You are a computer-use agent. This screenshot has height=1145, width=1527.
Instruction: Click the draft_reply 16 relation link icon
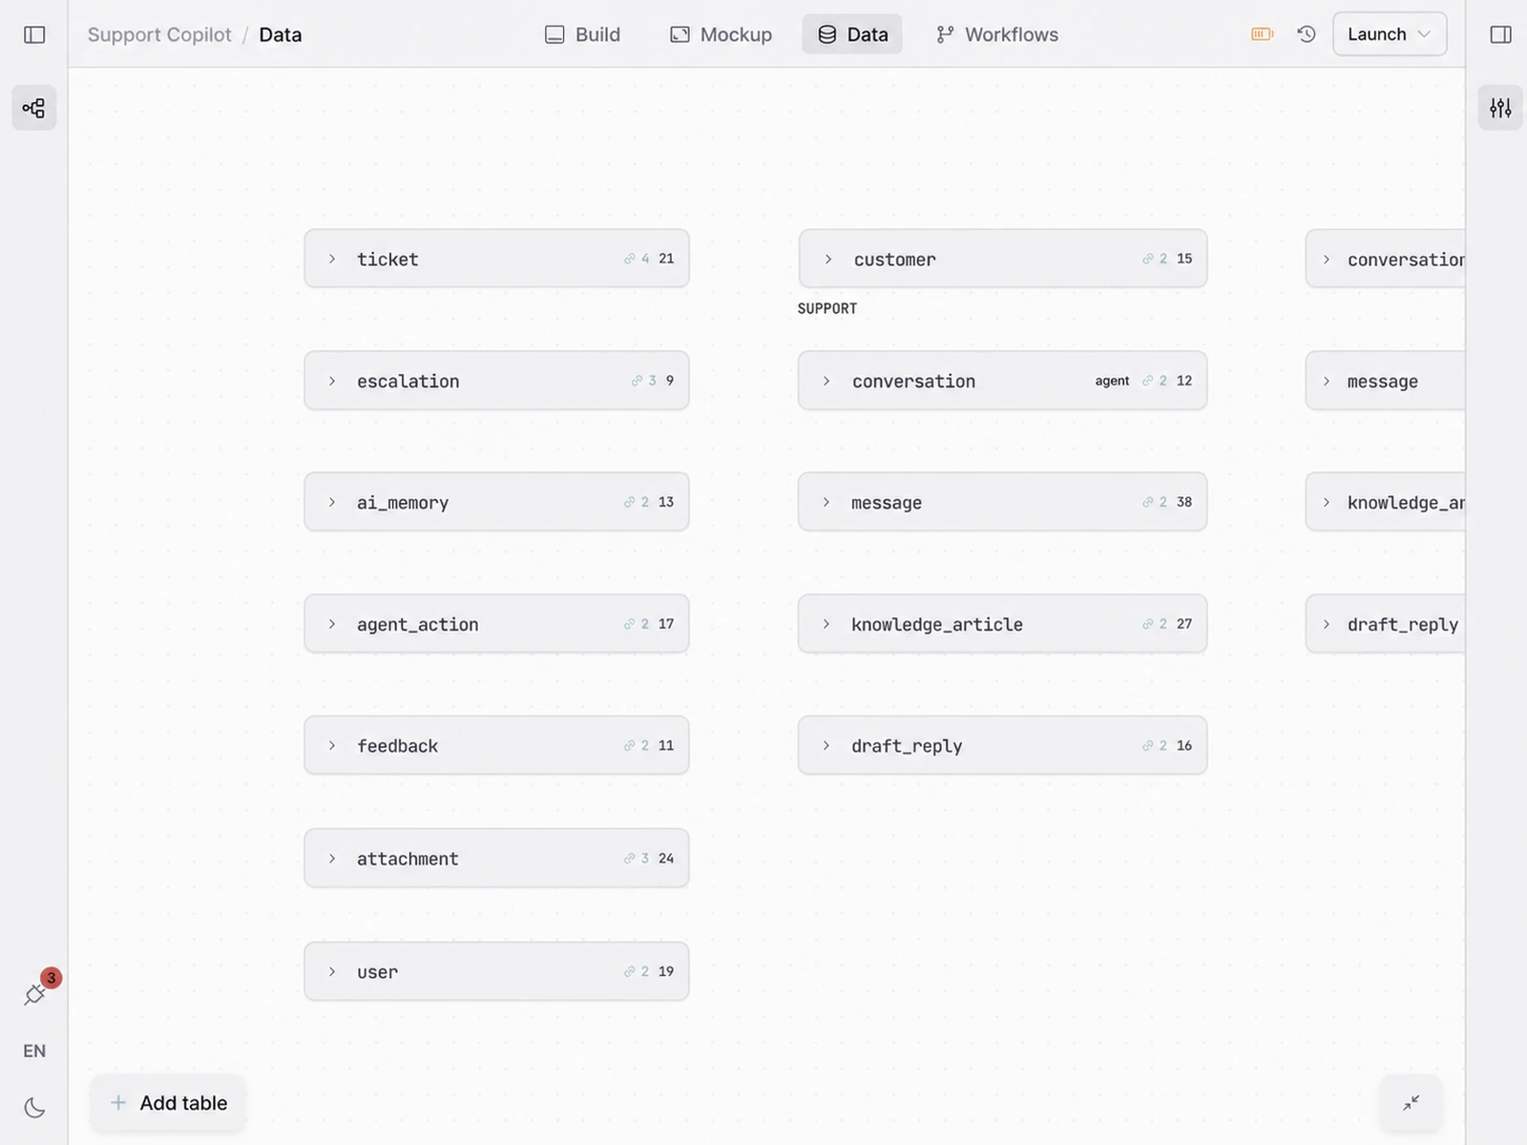(x=1148, y=745)
